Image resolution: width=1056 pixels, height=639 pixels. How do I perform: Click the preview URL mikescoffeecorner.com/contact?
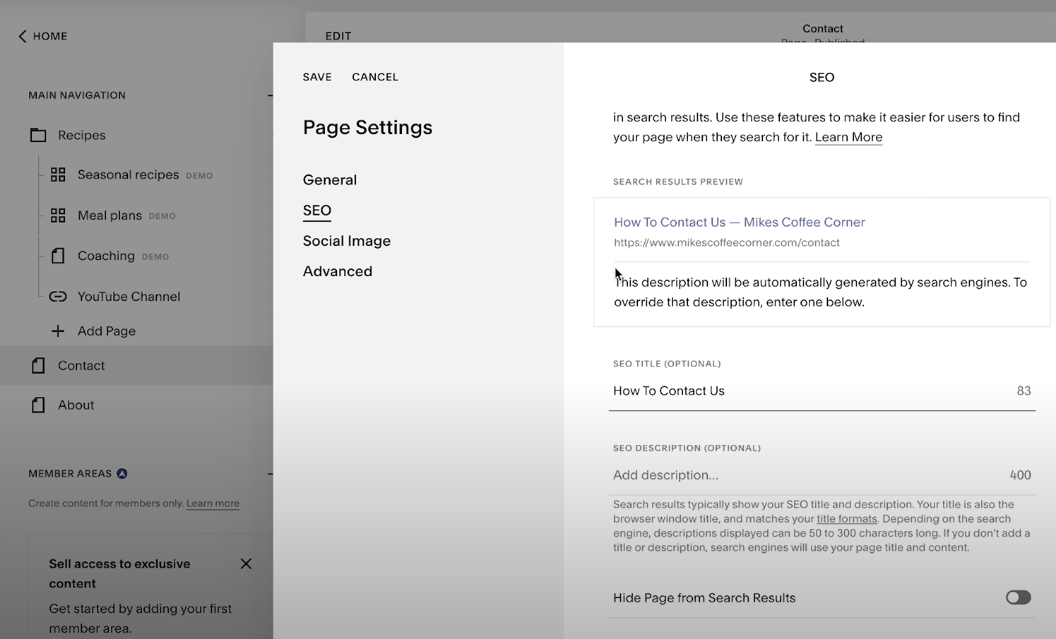click(x=727, y=242)
